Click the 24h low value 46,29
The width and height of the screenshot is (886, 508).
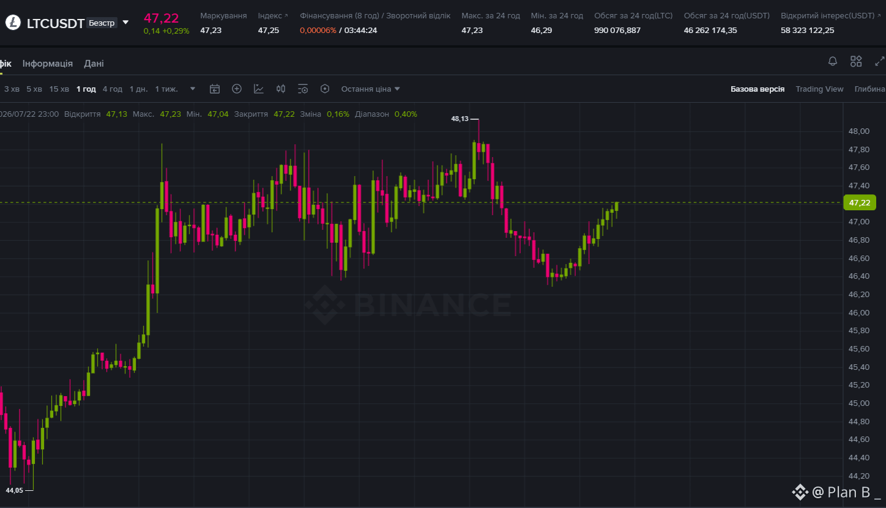click(x=541, y=30)
